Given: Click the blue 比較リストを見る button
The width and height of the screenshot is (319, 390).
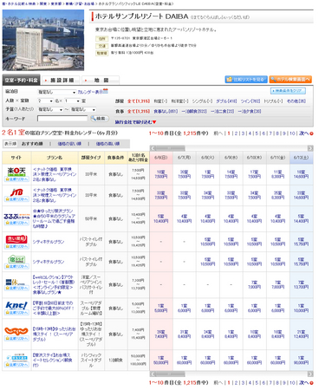Looking at the screenshot, I should (x=246, y=79).
